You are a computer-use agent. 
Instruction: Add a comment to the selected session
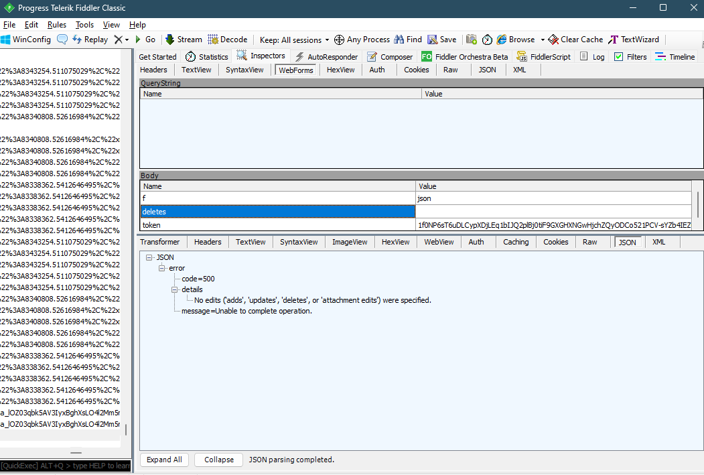pyautogui.click(x=62, y=39)
